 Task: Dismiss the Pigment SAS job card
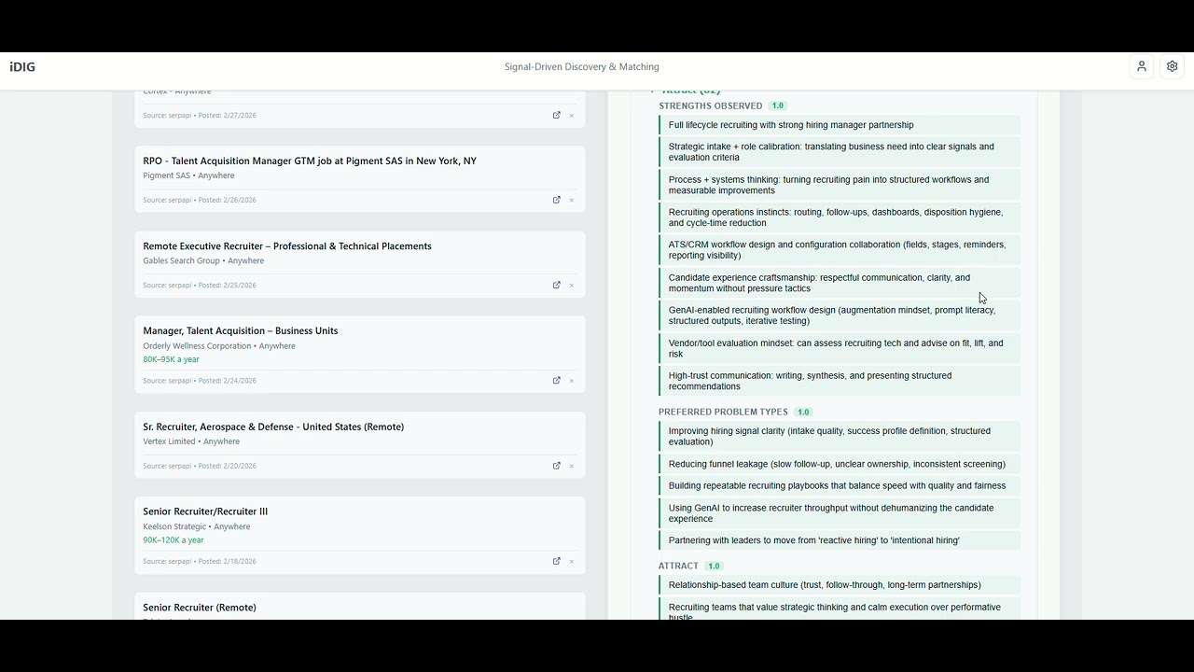click(572, 201)
